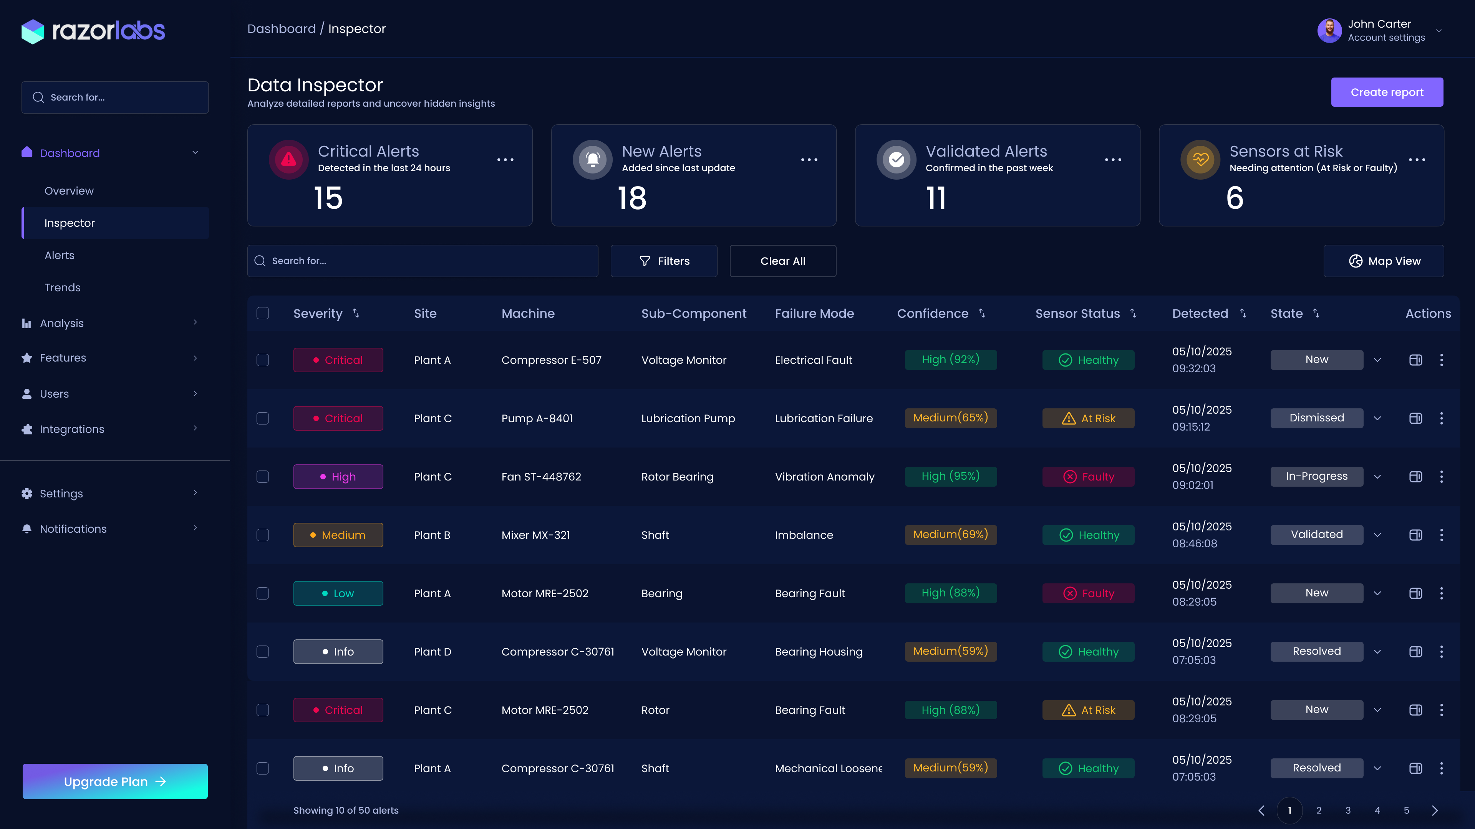Sort table by Severity

click(x=356, y=313)
